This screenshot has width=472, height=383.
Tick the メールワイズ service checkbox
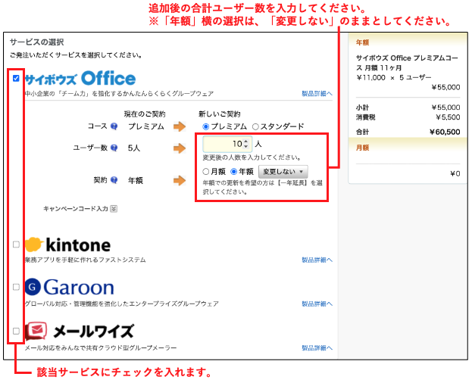pos(17,331)
